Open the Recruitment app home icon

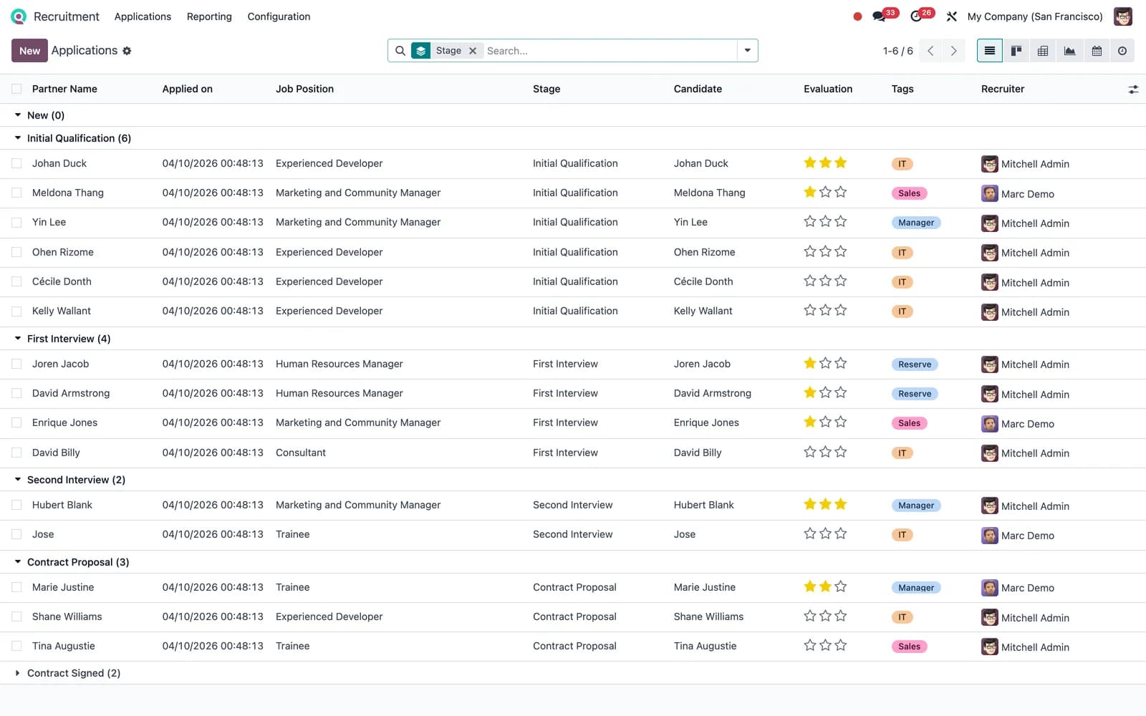pos(19,16)
